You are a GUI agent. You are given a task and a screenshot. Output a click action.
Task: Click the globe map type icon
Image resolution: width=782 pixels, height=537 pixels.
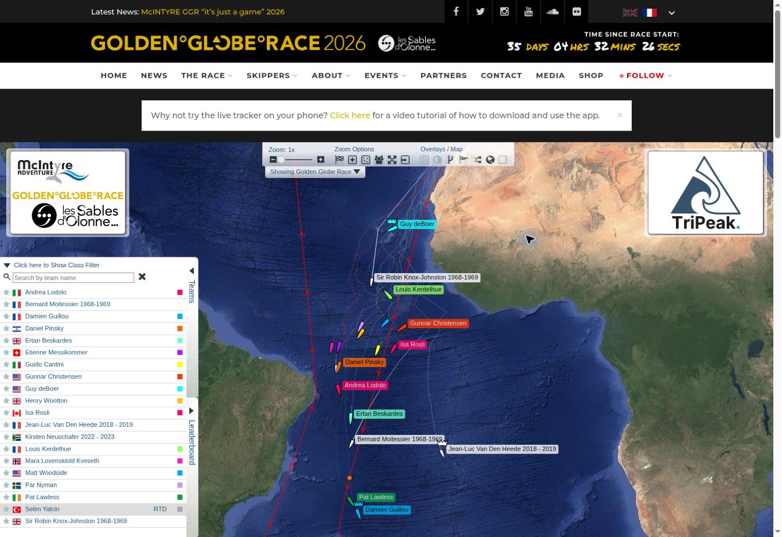tap(490, 159)
